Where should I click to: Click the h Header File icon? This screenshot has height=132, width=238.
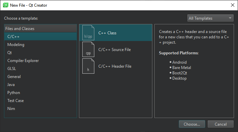pyautogui.click(x=88, y=66)
